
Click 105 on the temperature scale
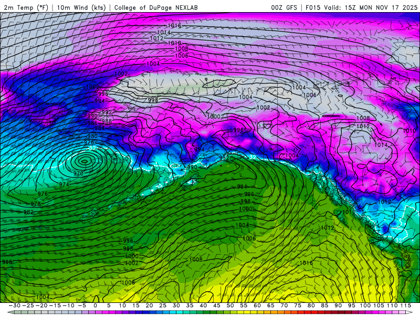tap(379, 306)
